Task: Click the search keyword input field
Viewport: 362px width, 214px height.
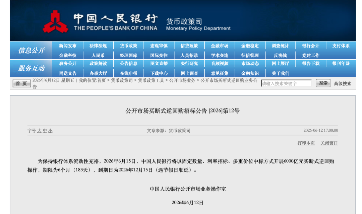Action: coord(286,83)
